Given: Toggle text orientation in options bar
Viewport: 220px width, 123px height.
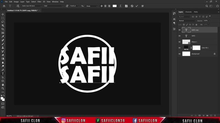Looking at the screenshot, I should click(x=18, y=6).
